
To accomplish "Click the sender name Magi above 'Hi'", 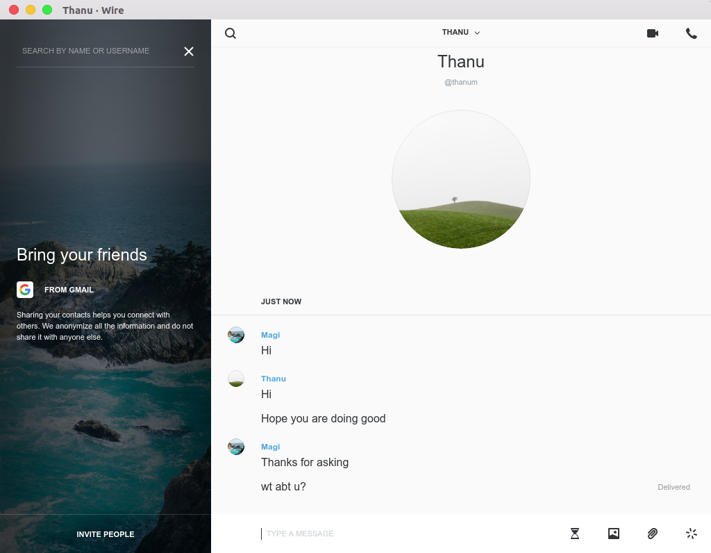I will pyautogui.click(x=270, y=335).
